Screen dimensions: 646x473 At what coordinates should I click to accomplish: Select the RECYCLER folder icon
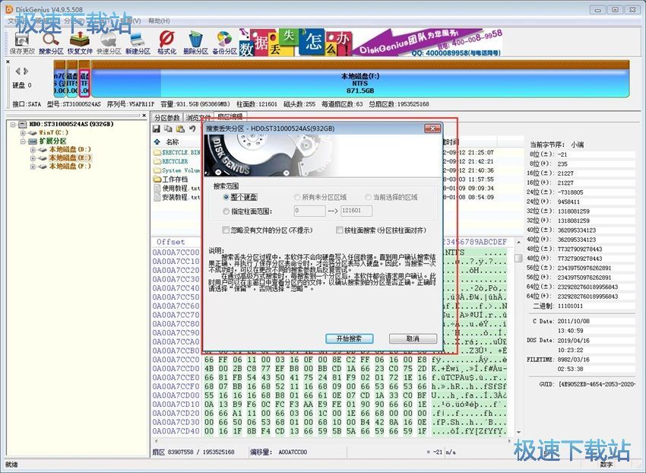pos(157,162)
